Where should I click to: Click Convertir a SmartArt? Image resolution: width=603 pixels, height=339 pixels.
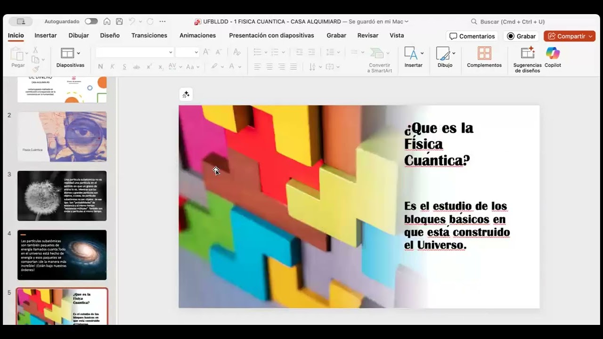[x=379, y=59]
